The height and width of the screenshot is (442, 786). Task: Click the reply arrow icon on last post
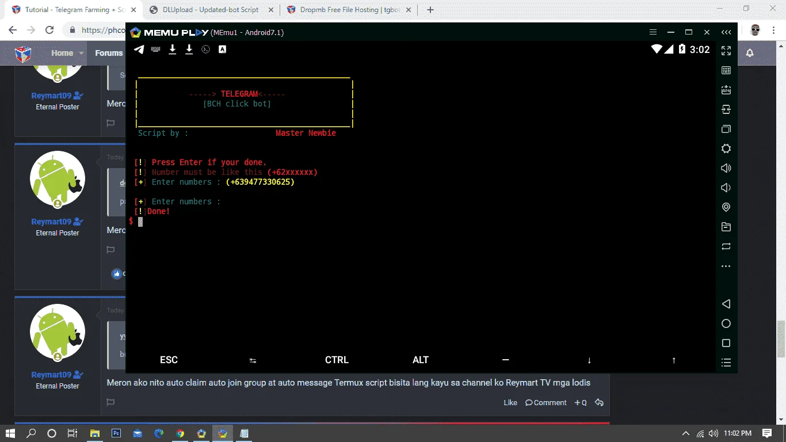(x=599, y=403)
